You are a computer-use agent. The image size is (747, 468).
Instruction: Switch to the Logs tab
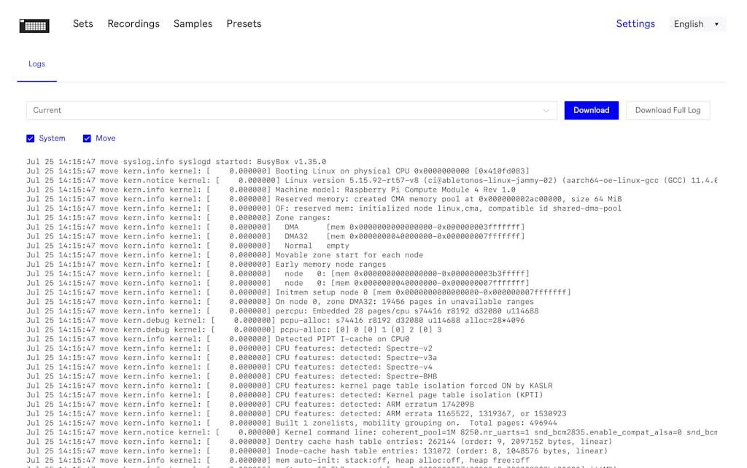point(36,64)
